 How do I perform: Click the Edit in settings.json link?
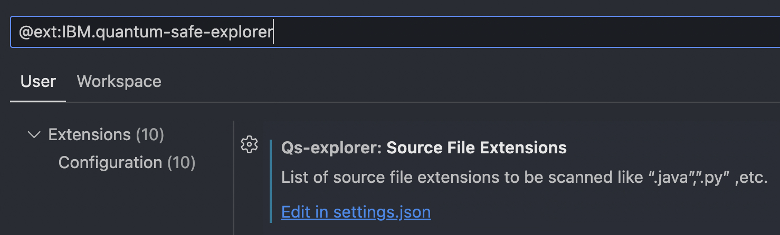356,212
